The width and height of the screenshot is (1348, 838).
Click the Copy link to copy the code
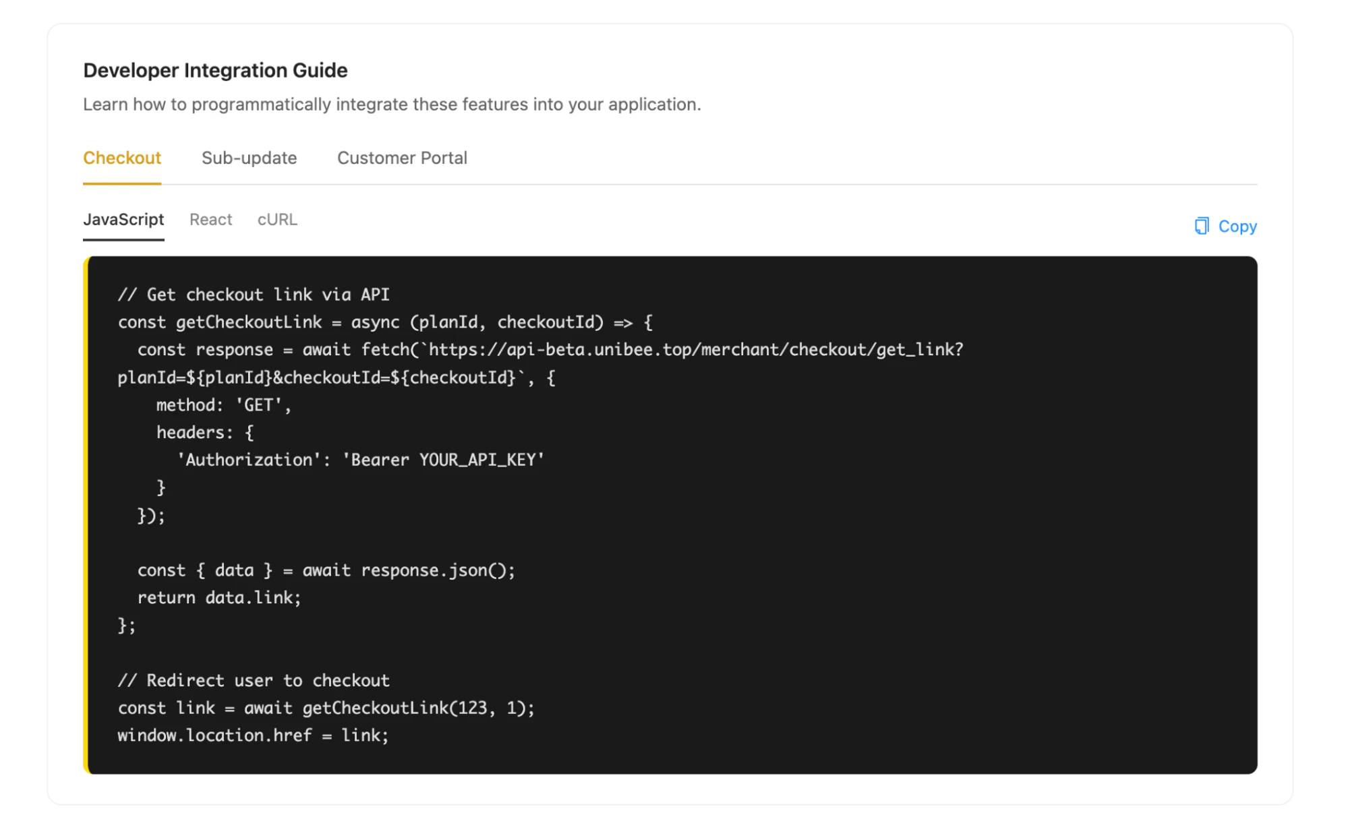[x=1237, y=226]
